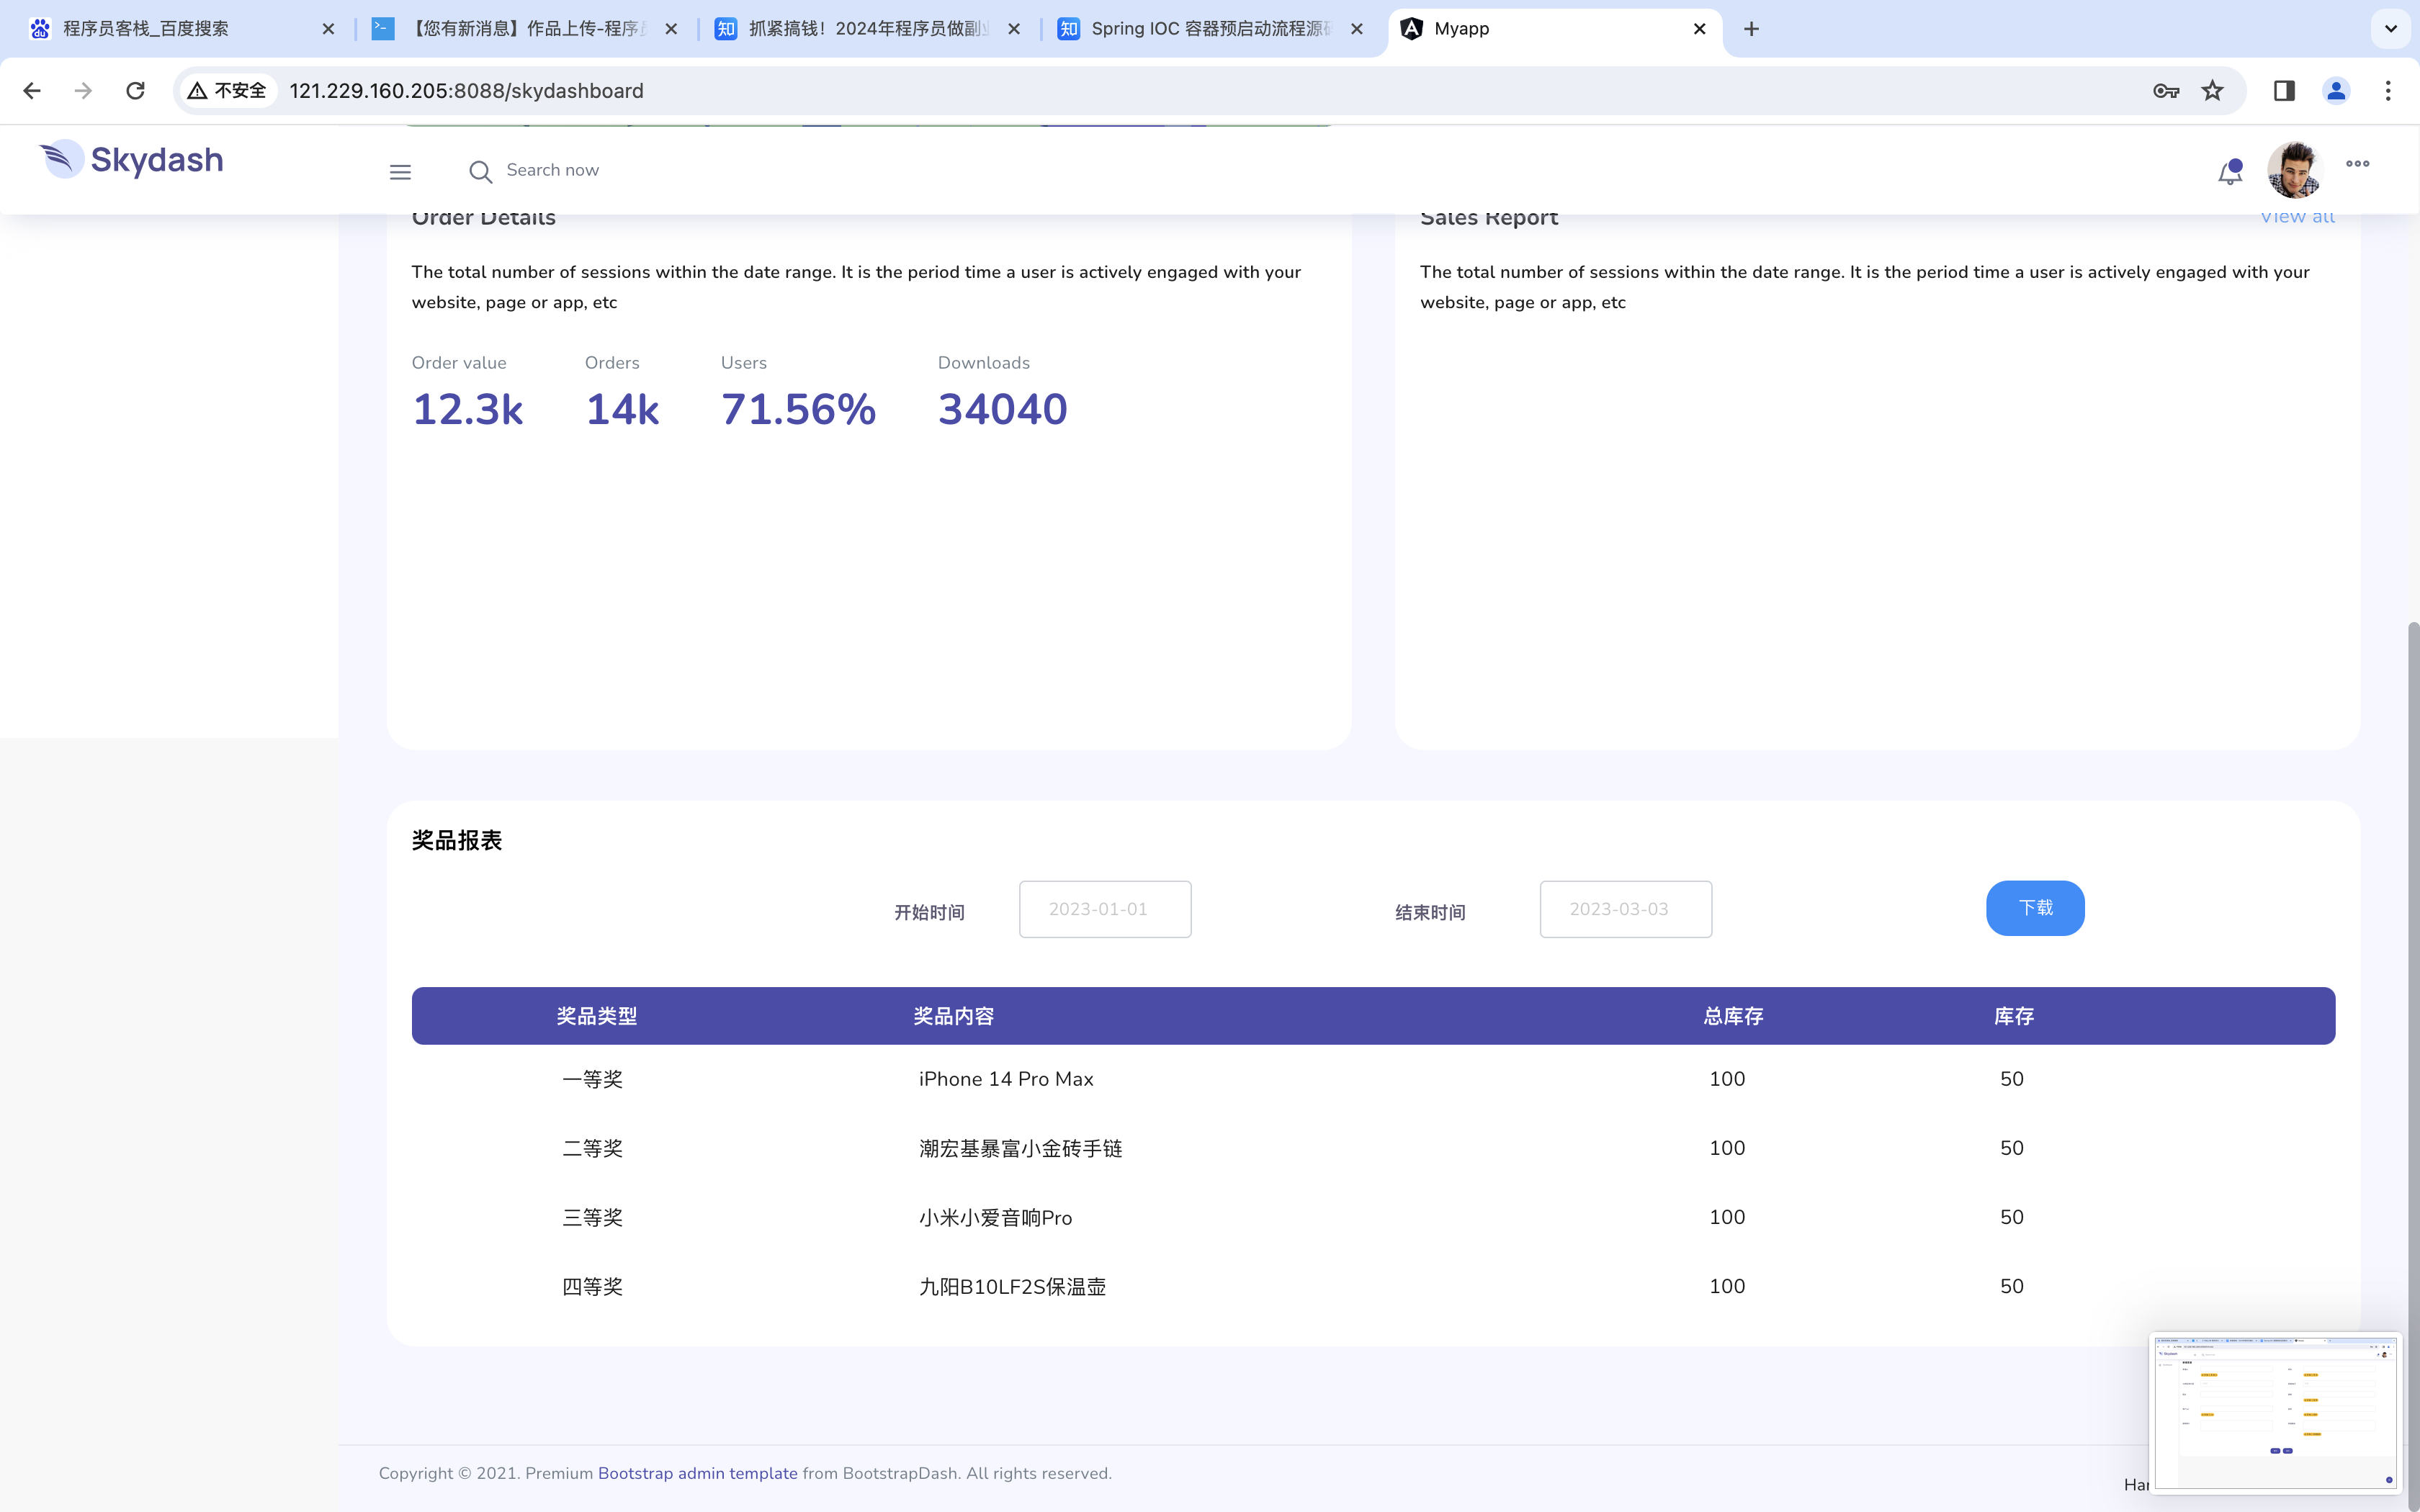The height and width of the screenshot is (1512, 2420).
Task: Open the notifications bell
Action: click(x=2229, y=173)
